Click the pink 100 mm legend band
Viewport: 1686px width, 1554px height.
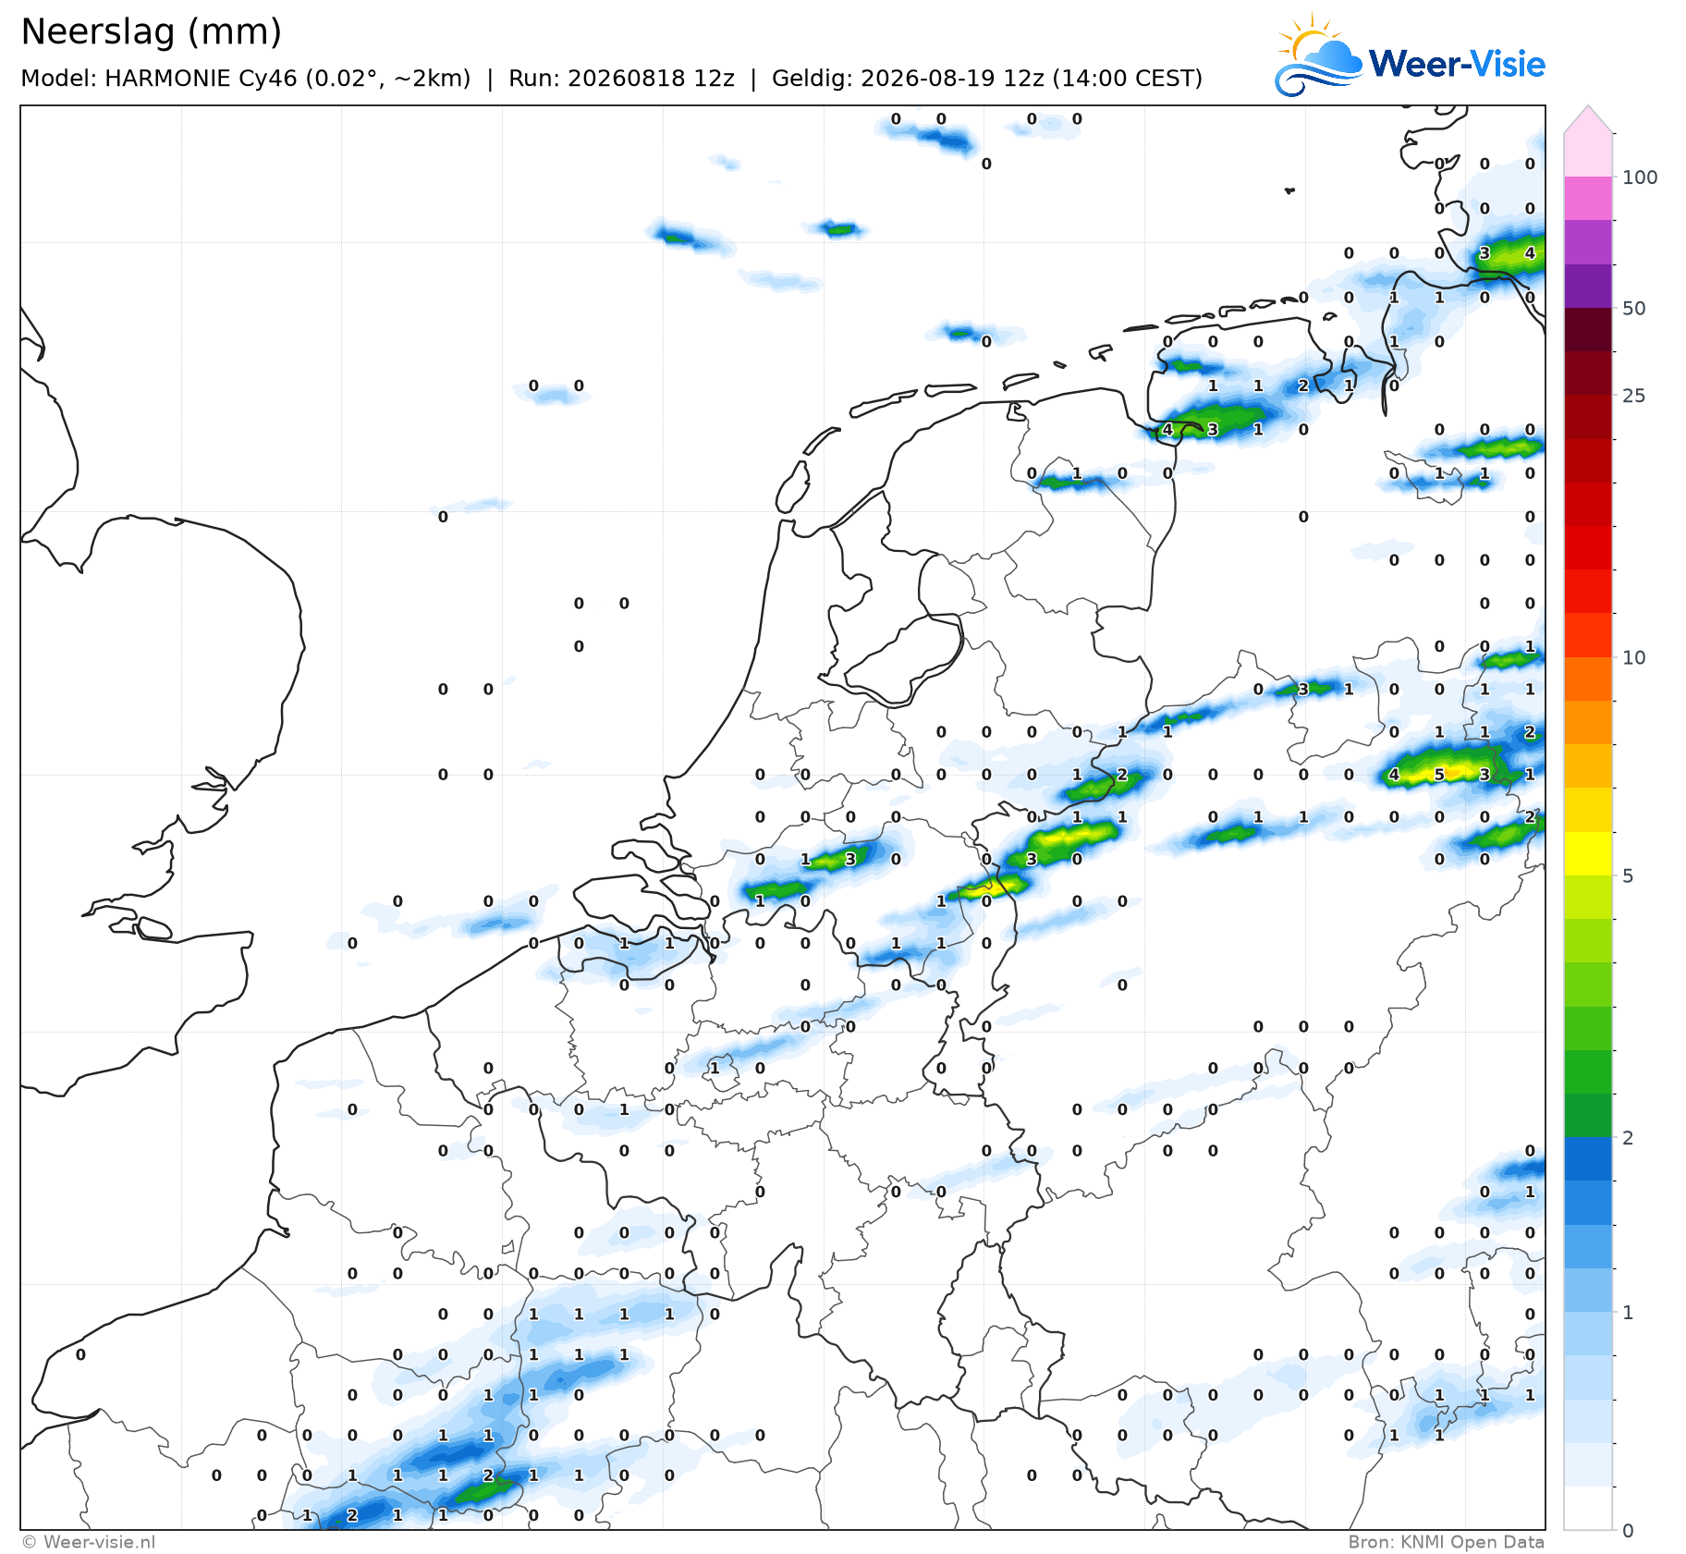(x=1588, y=154)
